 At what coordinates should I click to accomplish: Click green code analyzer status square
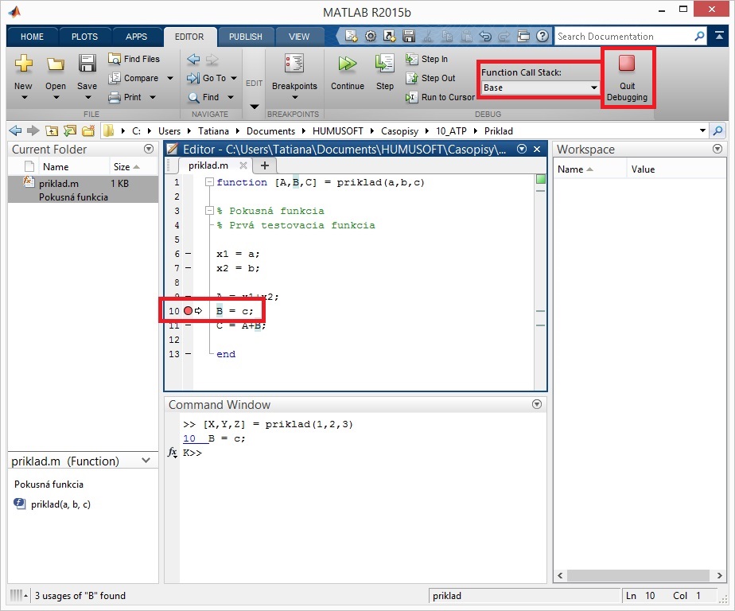coord(540,179)
